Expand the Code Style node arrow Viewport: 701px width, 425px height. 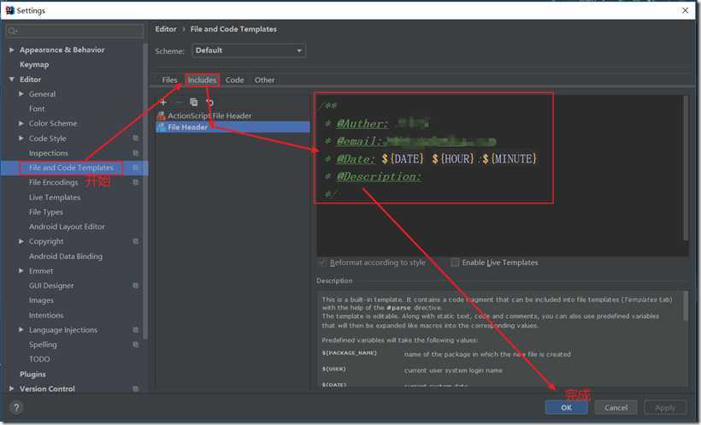[x=21, y=139]
